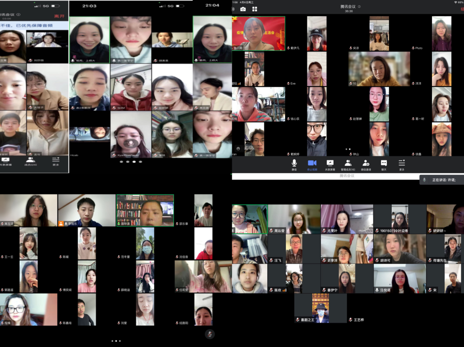
Task: Open share screen in iPad meeting toolbar
Action: click(x=330, y=165)
